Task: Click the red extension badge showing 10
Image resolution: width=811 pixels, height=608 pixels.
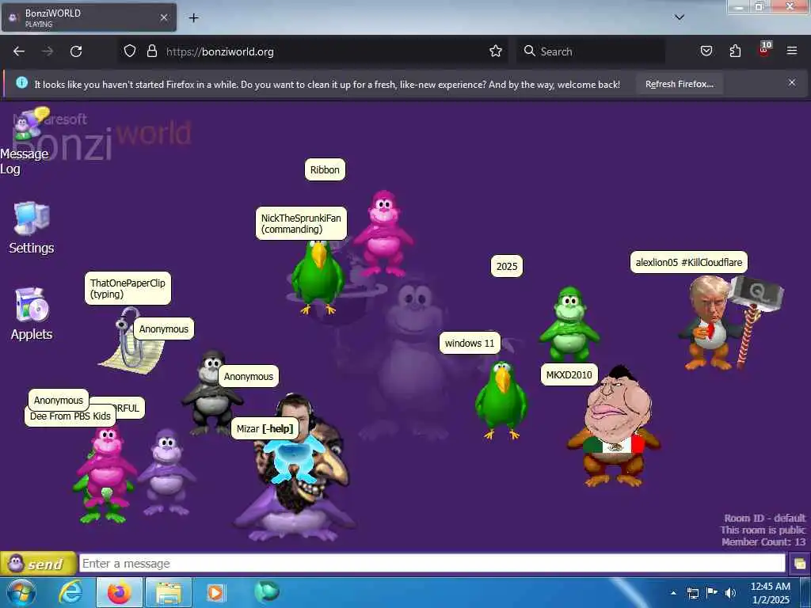Action: point(764,49)
